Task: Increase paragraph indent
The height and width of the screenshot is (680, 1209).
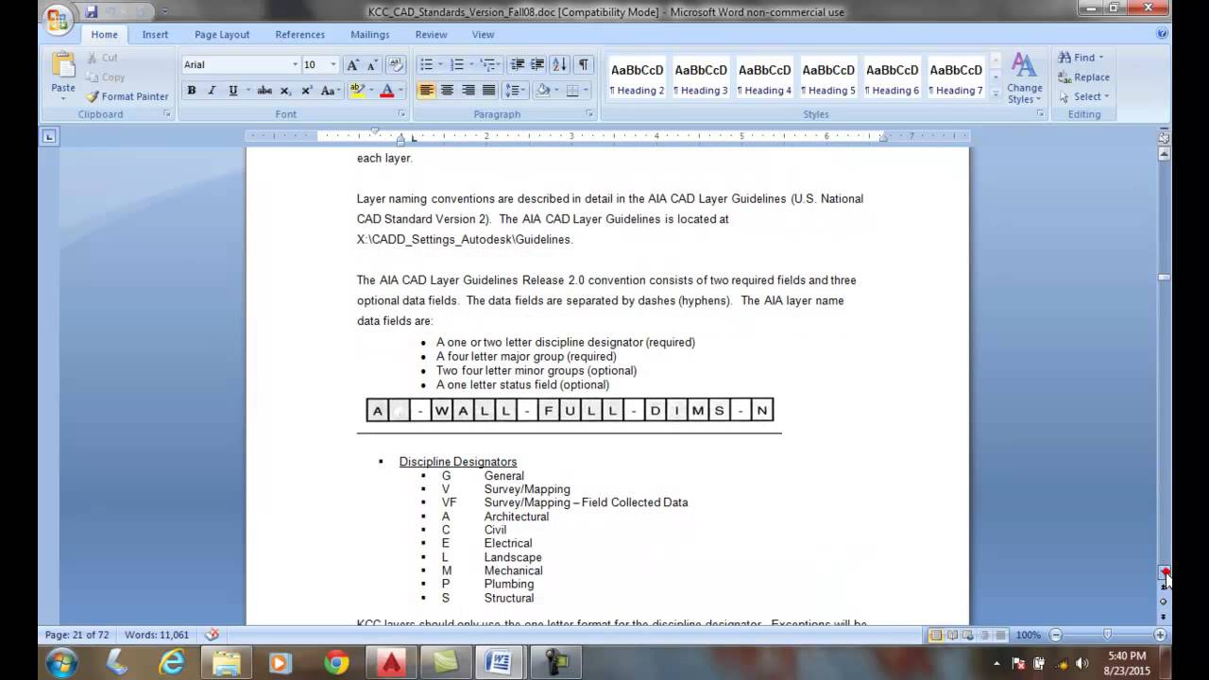Action: tap(537, 64)
